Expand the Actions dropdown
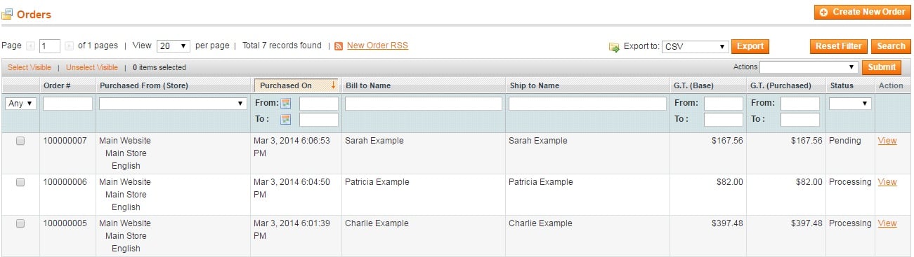Image resolution: width=914 pixels, height=257 pixels. point(809,67)
